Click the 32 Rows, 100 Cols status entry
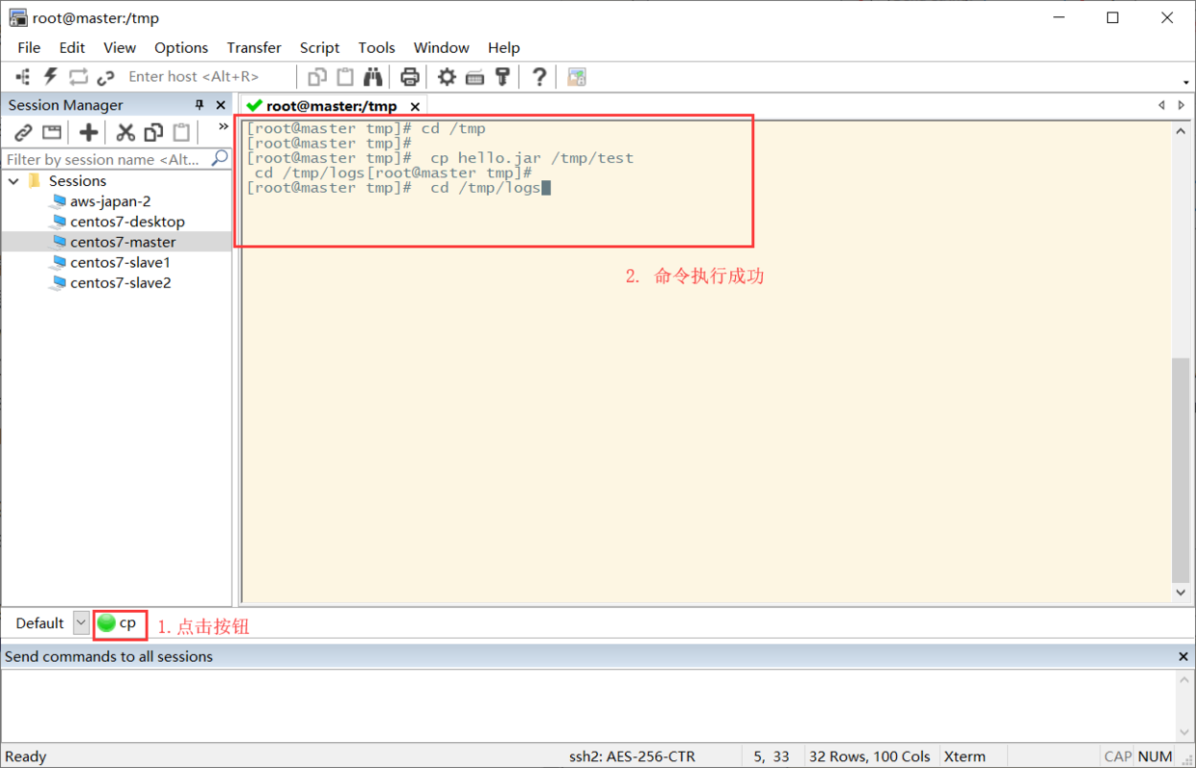Screen dimensions: 1196x768 click(870, 756)
